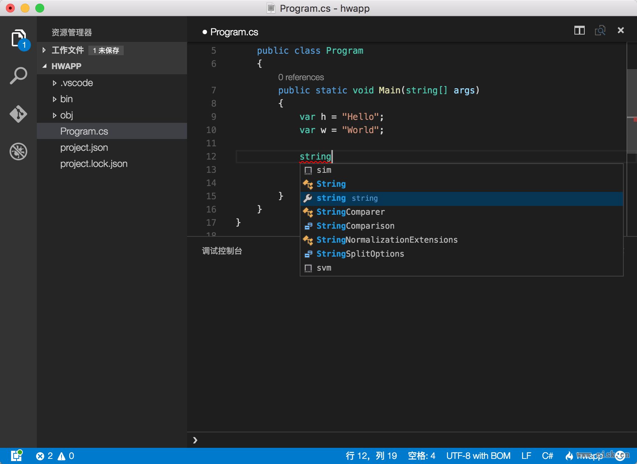Click errors and warnings count in status bar

[x=55, y=456]
